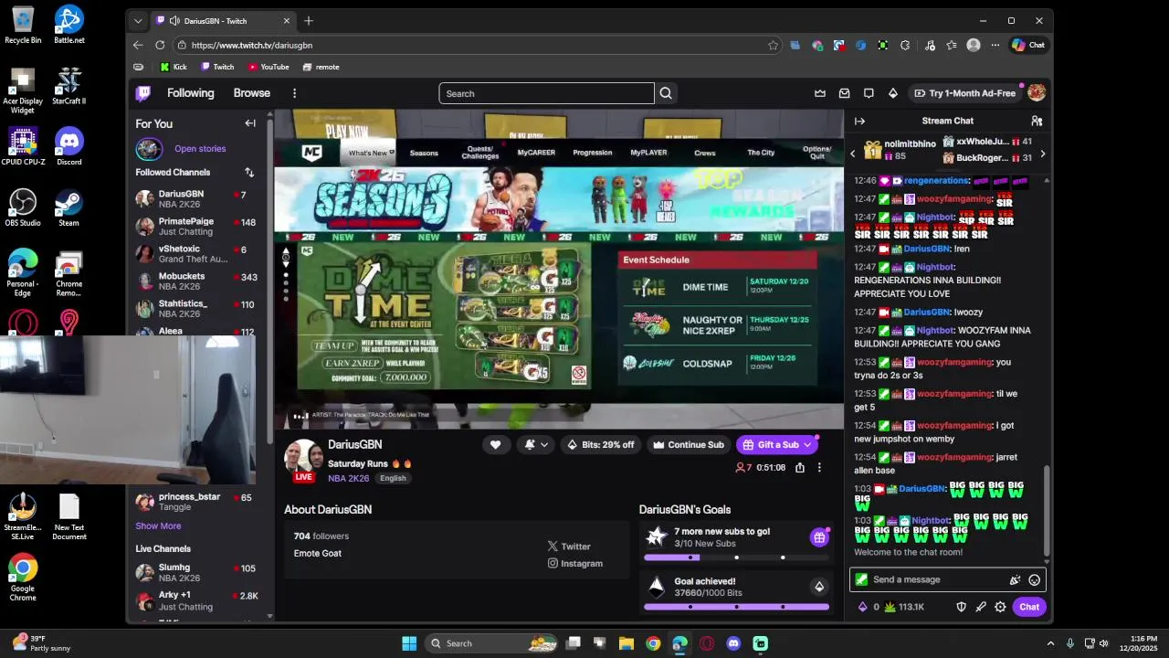
Task: Toggle follow heart for DariusGBN
Action: pos(495,445)
